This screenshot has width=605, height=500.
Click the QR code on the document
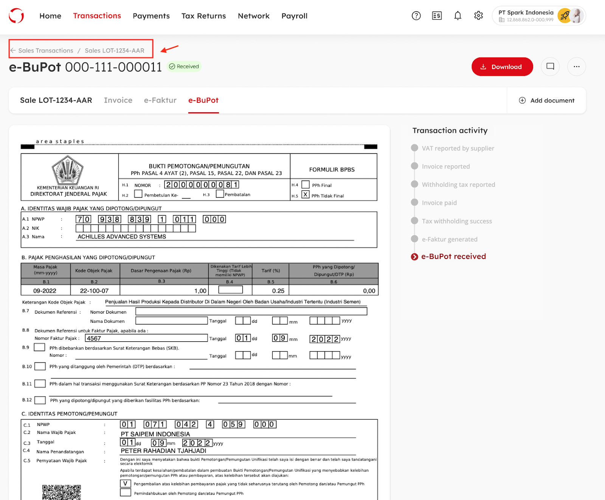62,492
